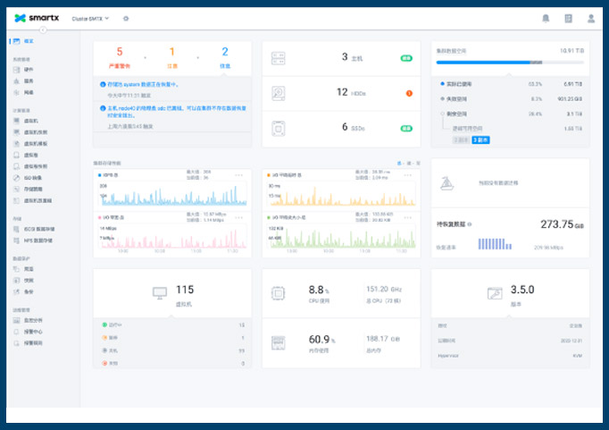Click the memory icon beside 60.9%
The image size is (609, 430).
click(278, 343)
